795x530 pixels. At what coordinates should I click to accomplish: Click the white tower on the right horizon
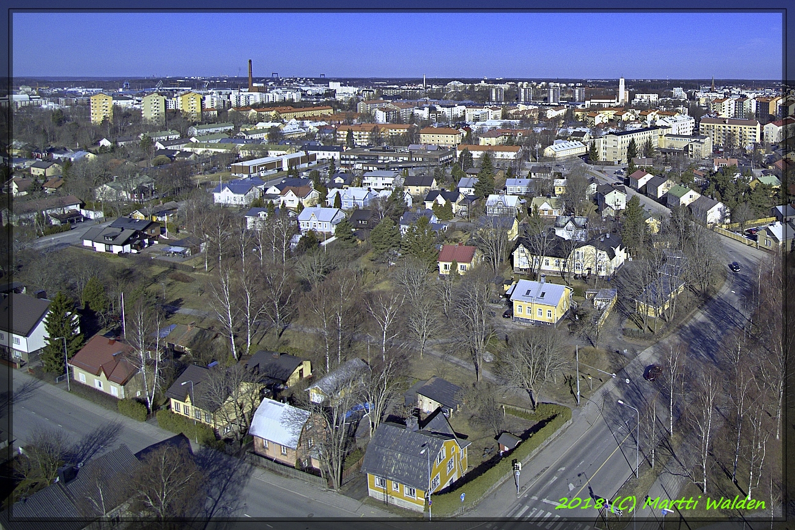coord(621,89)
